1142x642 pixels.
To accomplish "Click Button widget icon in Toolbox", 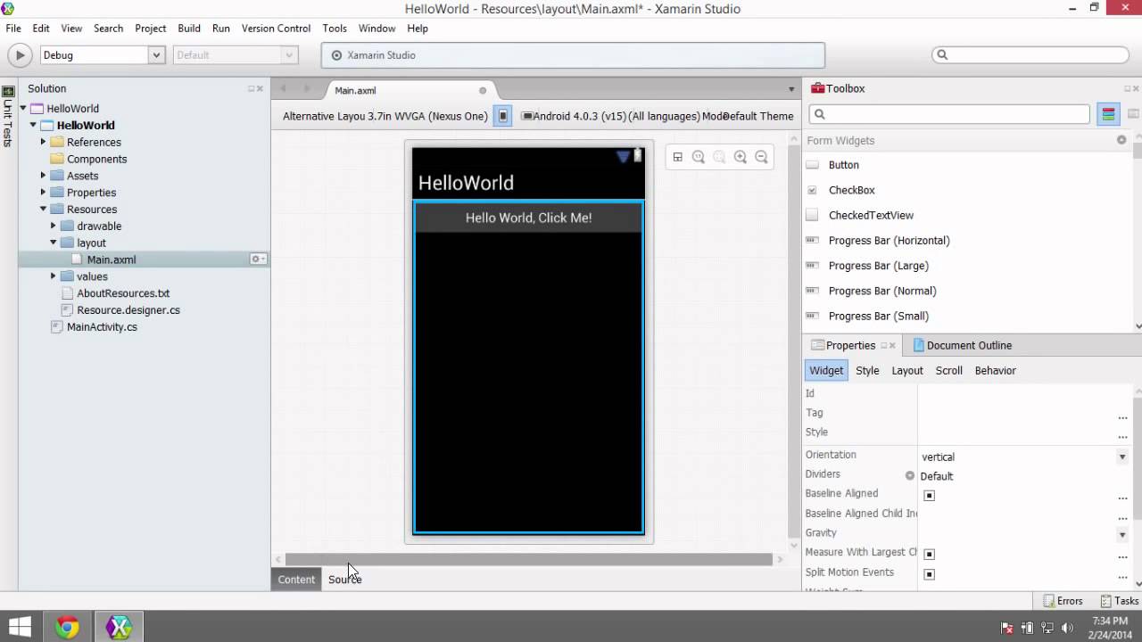I will click(x=812, y=165).
